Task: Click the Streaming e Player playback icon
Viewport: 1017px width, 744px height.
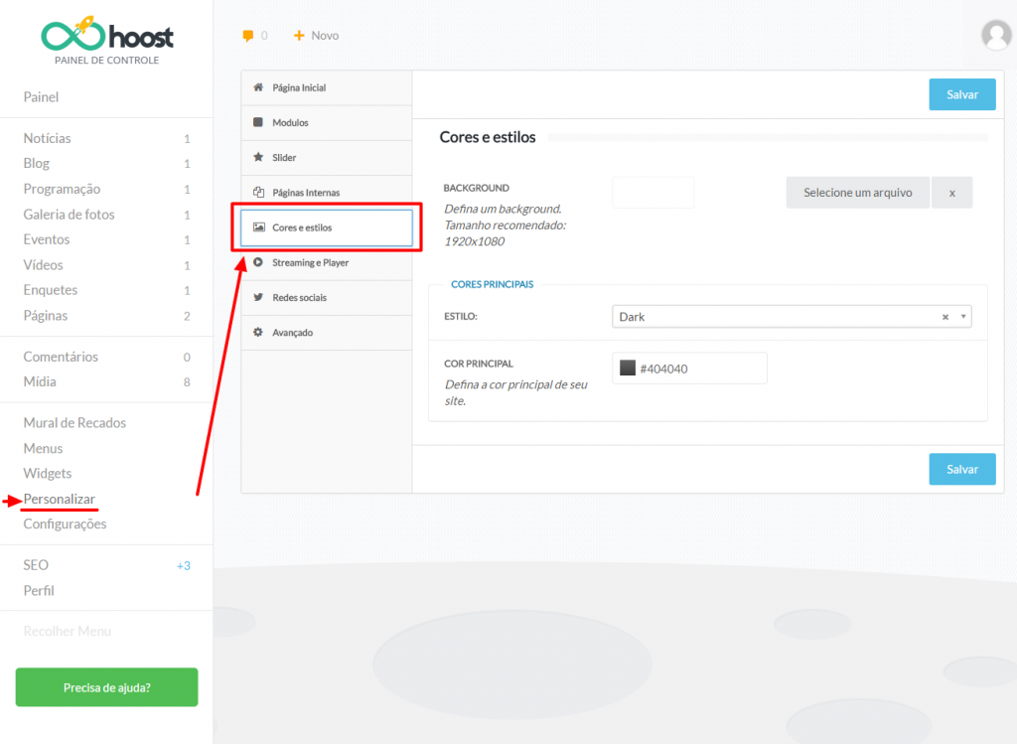Action: (258, 262)
